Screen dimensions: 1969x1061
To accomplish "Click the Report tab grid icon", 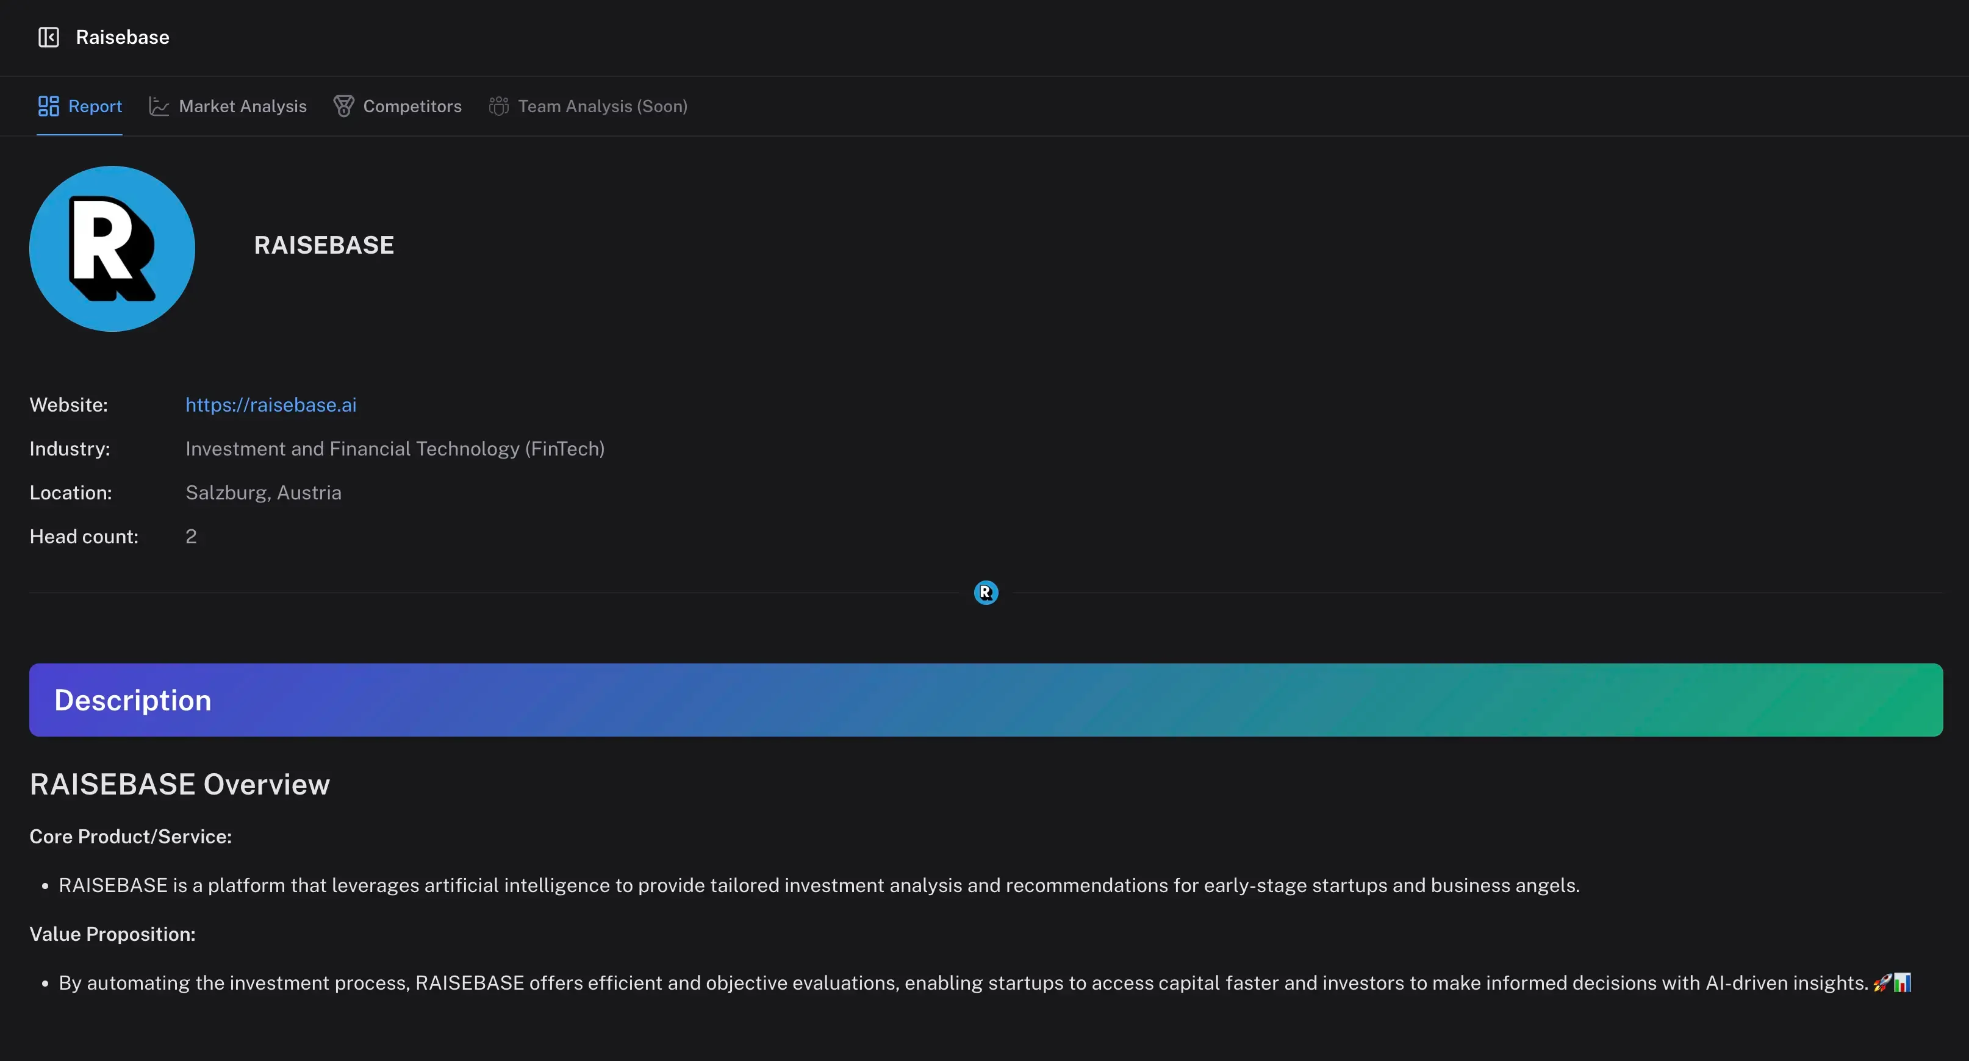I will 48,106.
